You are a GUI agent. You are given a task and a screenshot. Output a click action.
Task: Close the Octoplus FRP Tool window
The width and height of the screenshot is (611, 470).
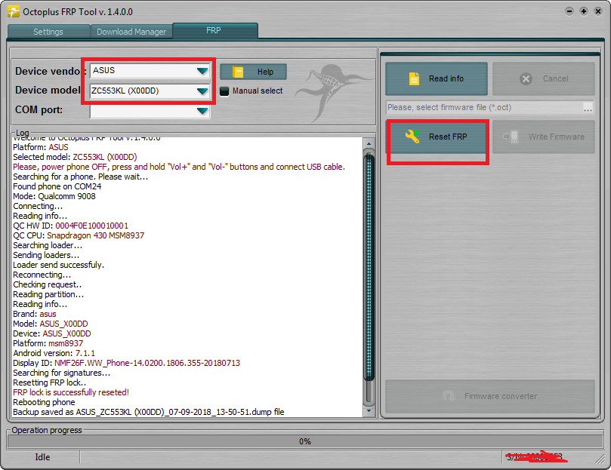click(598, 11)
